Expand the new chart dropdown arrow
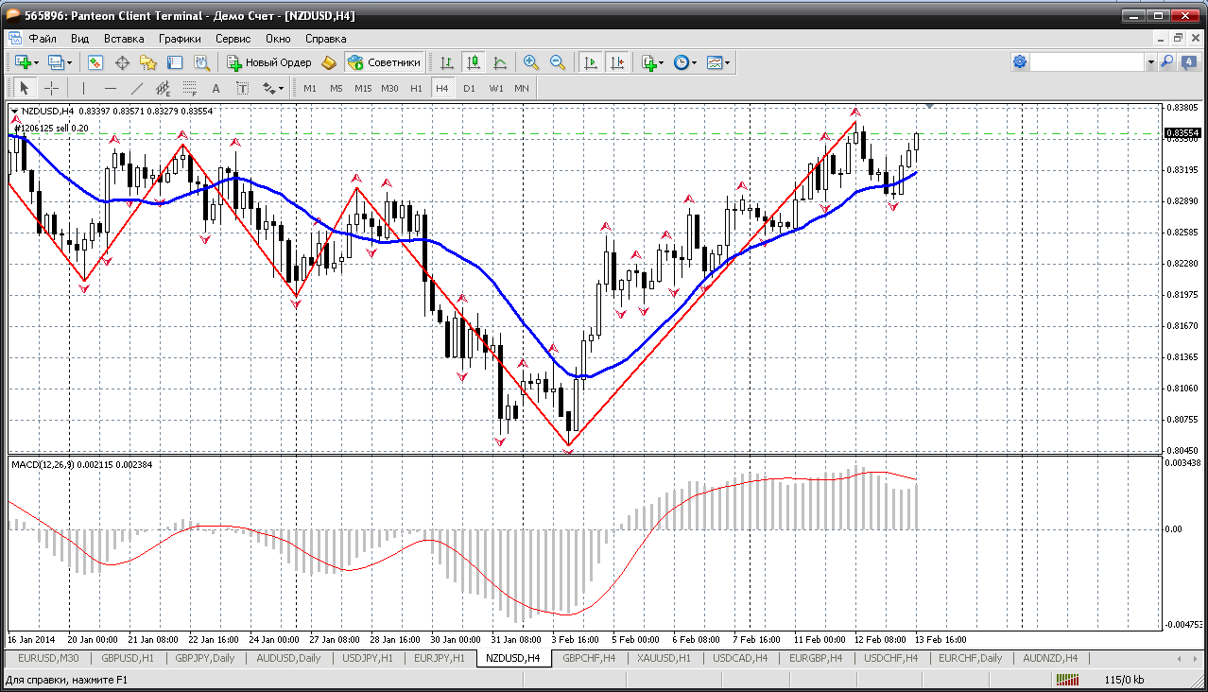The height and width of the screenshot is (692, 1208). 37,62
